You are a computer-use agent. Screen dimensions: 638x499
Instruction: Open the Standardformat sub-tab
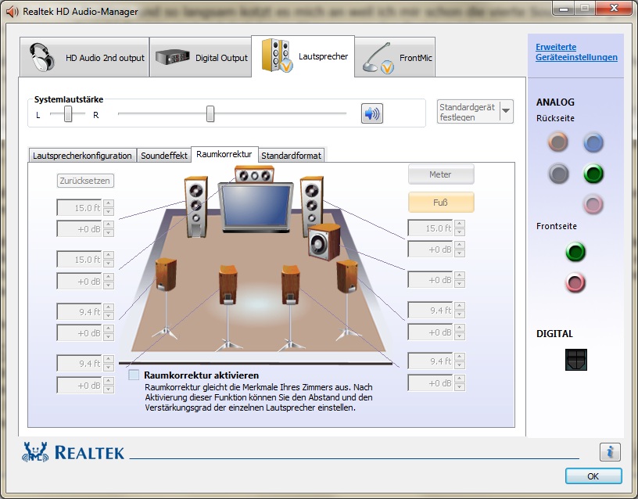(292, 156)
